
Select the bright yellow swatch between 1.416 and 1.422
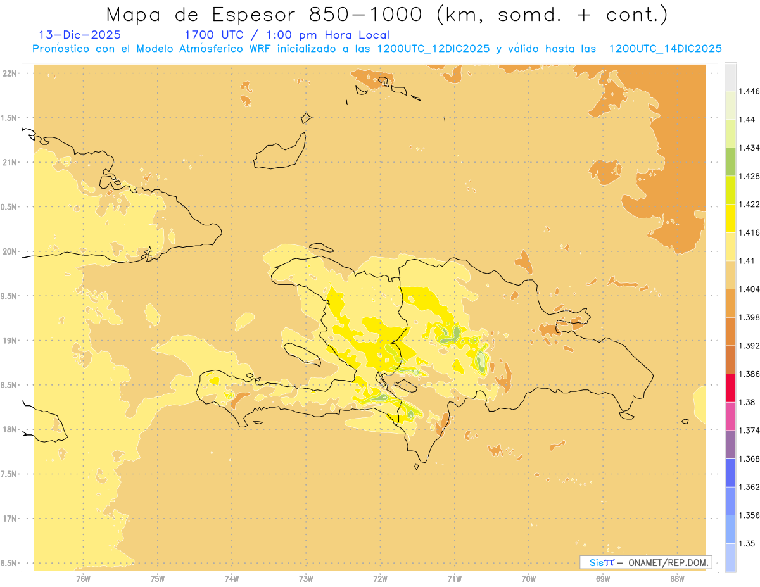(x=730, y=218)
